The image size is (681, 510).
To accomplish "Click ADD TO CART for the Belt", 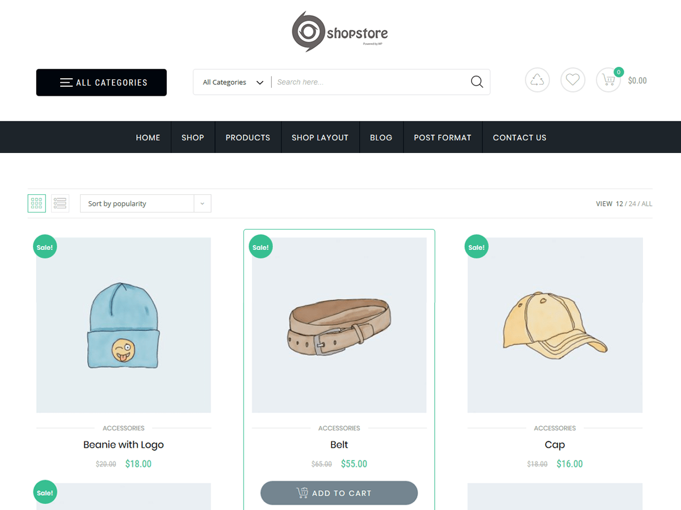I will (339, 492).
